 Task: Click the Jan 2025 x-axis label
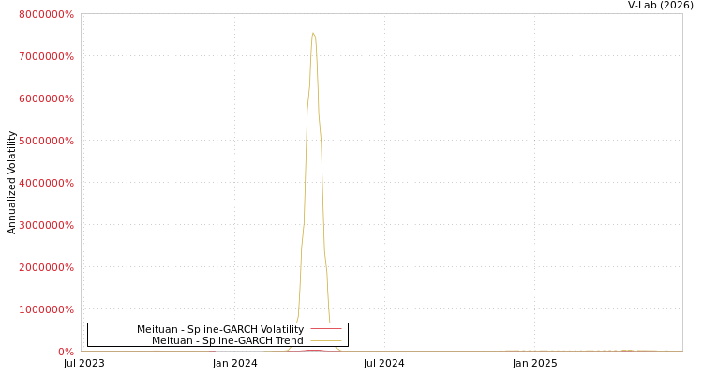point(535,363)
